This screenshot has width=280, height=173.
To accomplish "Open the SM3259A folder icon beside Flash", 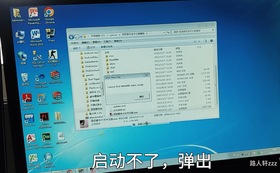I will pos(59,118).
